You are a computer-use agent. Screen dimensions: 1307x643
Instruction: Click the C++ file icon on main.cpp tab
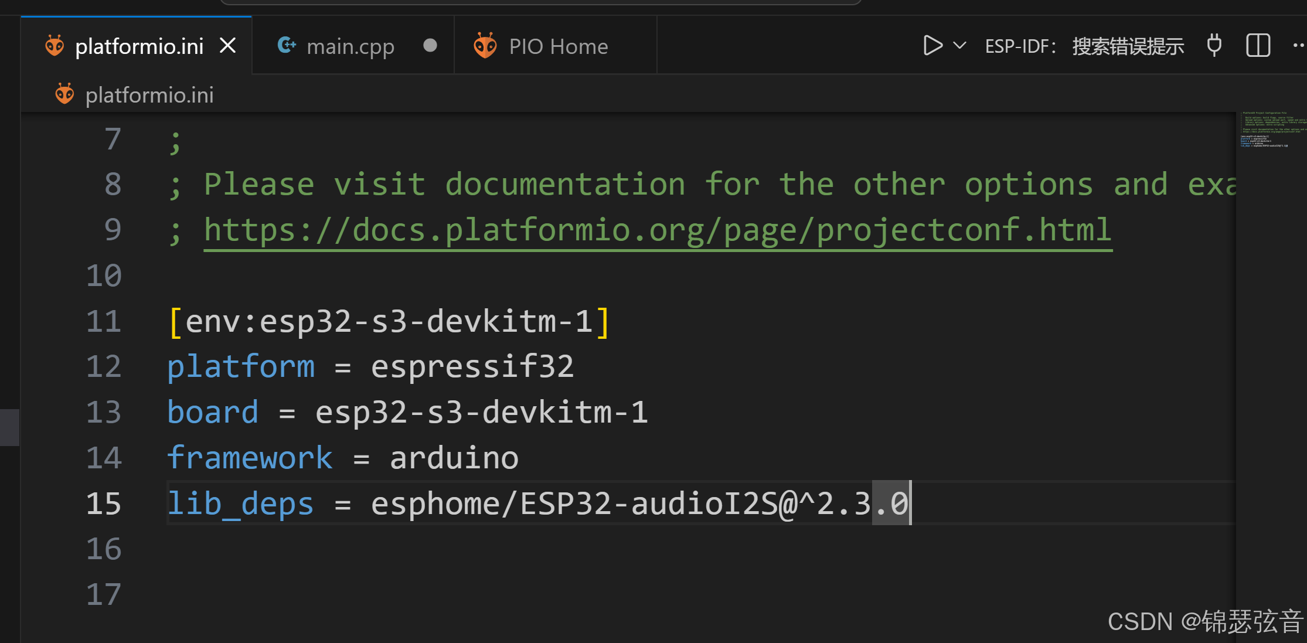point(287,45)
